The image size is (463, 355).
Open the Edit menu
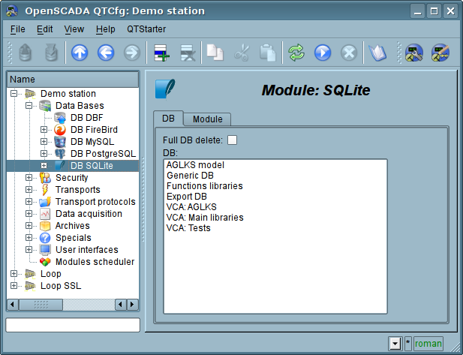coord(44,29)
